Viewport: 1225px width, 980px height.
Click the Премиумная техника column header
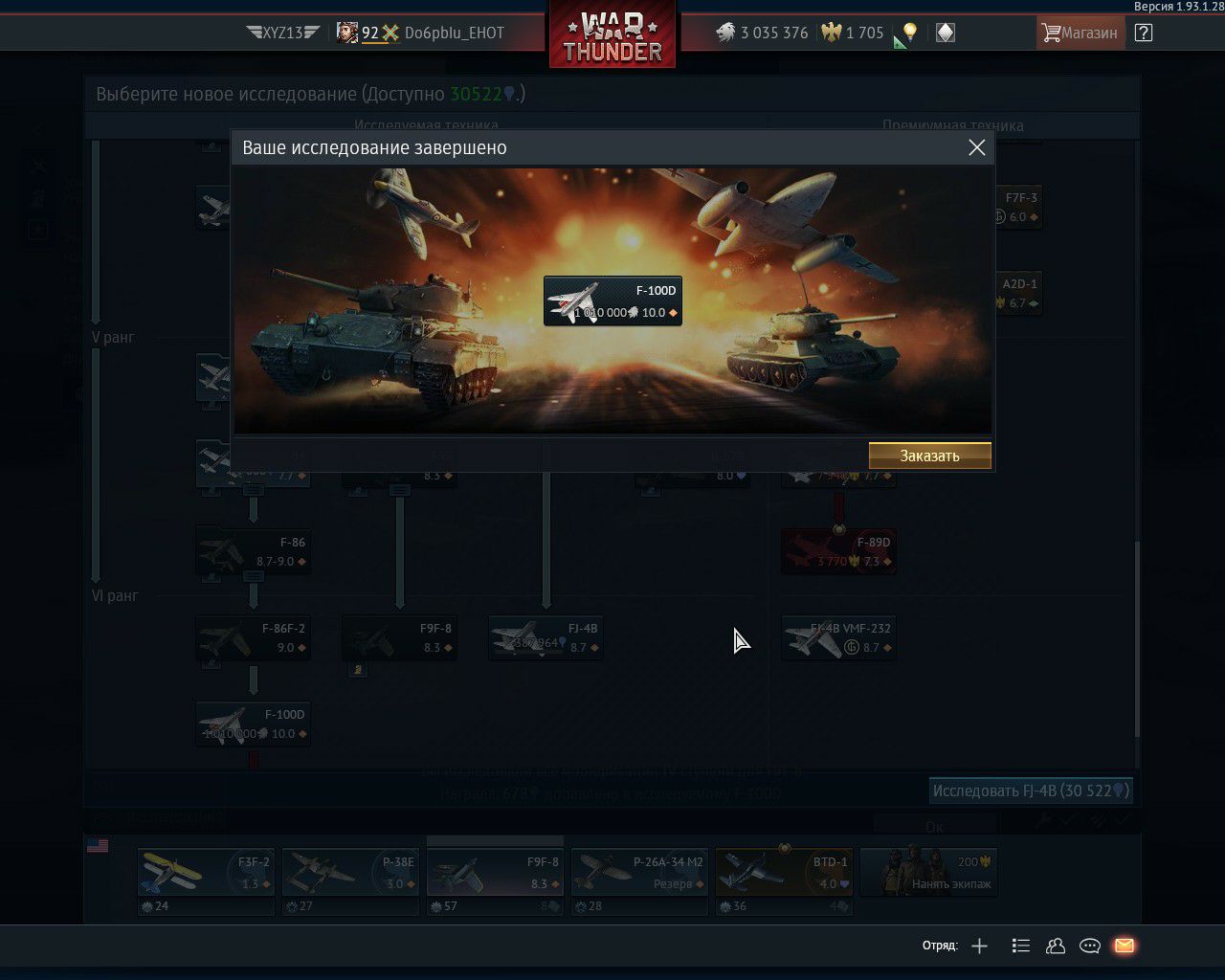coord(952,125)
